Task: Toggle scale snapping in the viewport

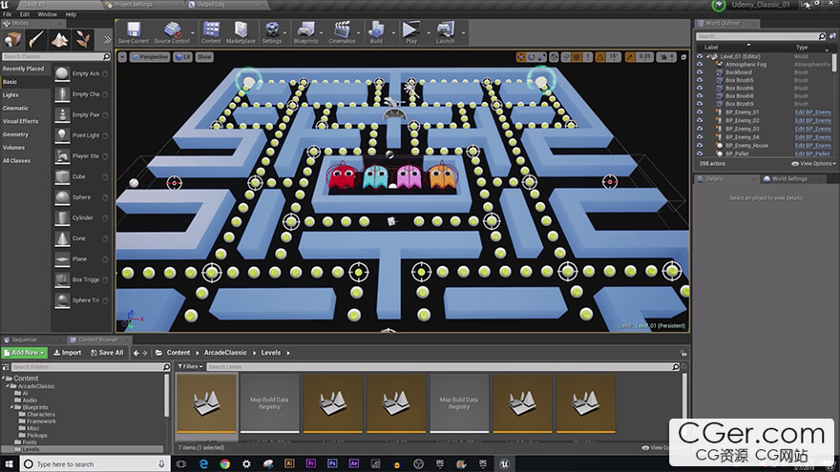Action: [x=631, y=56]
